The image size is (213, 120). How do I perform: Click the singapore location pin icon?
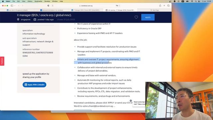click(x=18, y=20)
